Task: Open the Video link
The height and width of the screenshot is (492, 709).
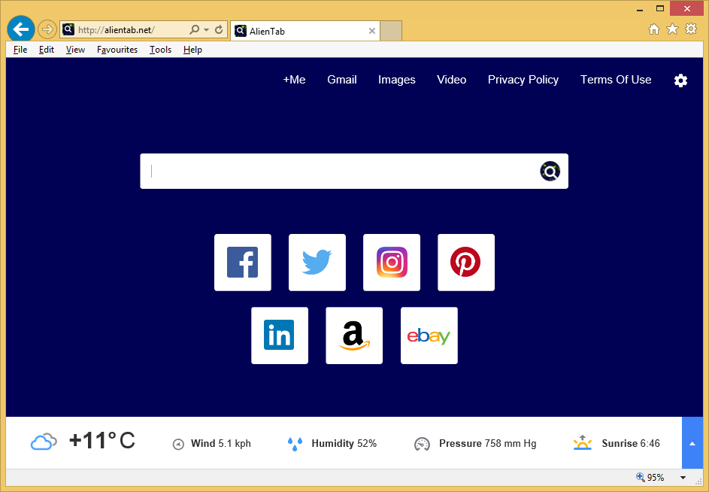Action: tap(451, 80)
